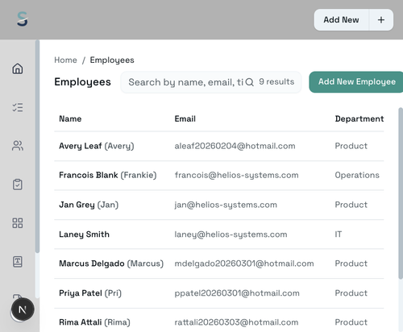Screen dimensions: 403x332
Task: Open the clipboard check sidebar icon
Action: point(18,185)
